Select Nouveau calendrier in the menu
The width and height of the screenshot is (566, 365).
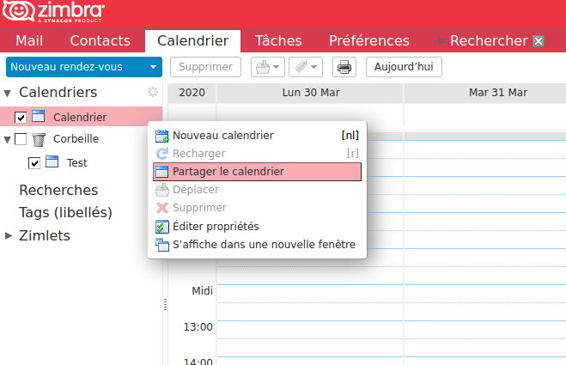pyautogui.click(x=257, y=136)
